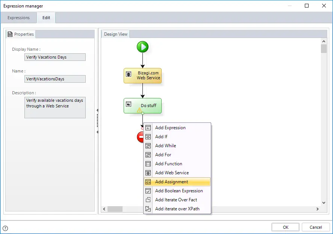This screenshot has width=333, height=234.
Task: Click the warning triangle on Do stuff
Action: [139, 110]
